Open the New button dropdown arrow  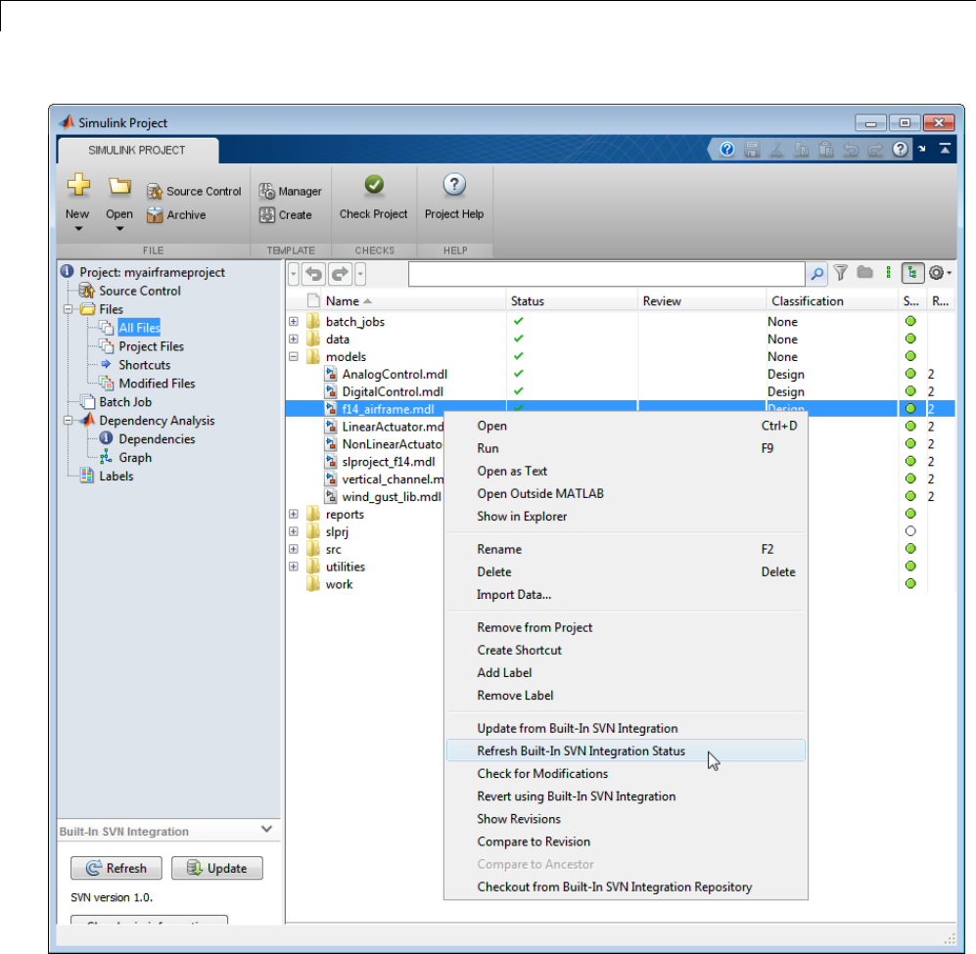(x=78, y=229)
